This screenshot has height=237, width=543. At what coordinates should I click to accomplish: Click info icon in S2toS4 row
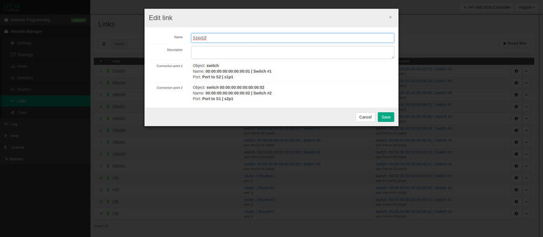click(516, 130)
